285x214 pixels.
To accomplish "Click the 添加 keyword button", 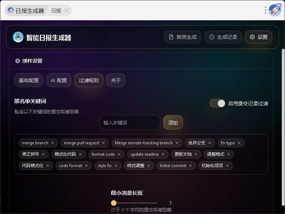I will [x=173, y=122].
